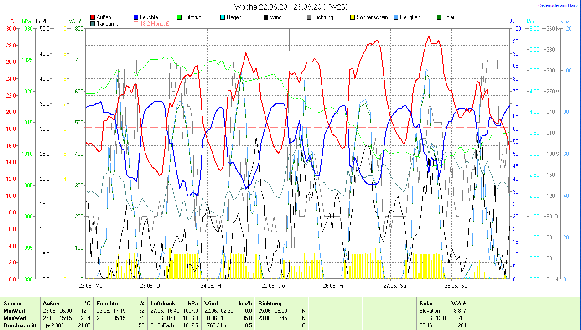
Task: Click the cyan Regen legend swatch
Action: [223, 17]
